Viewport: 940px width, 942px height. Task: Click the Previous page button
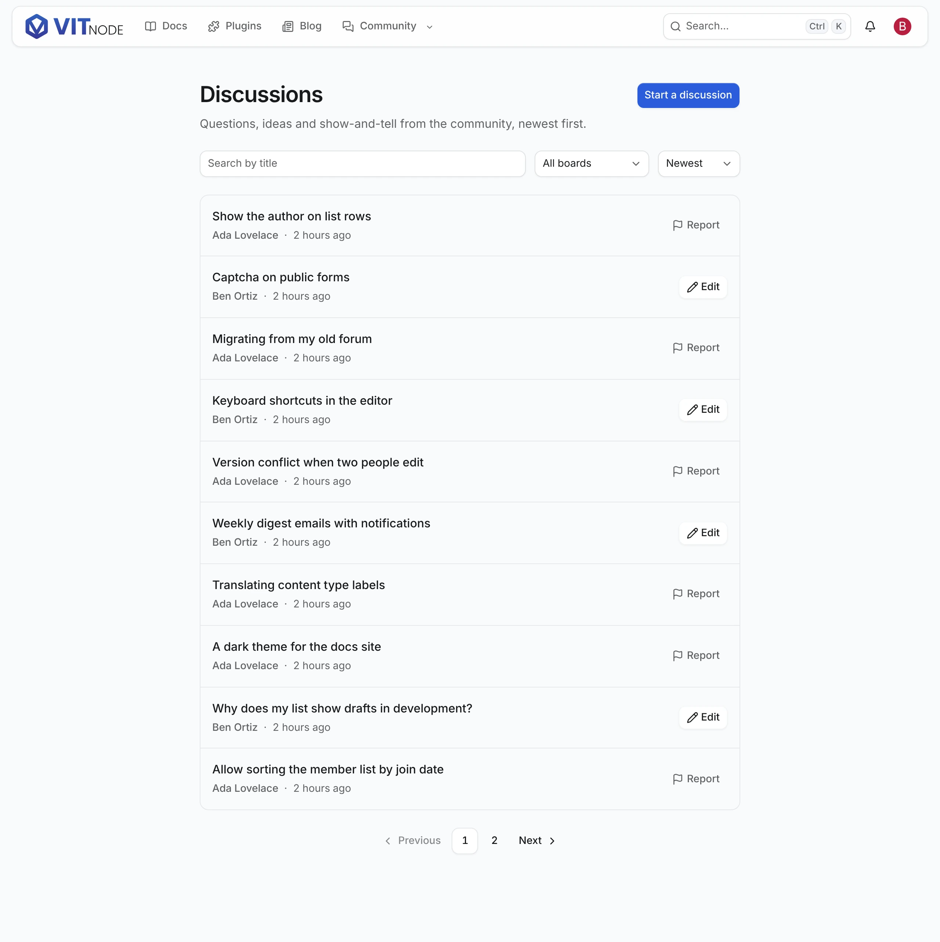tap(412, 841)
